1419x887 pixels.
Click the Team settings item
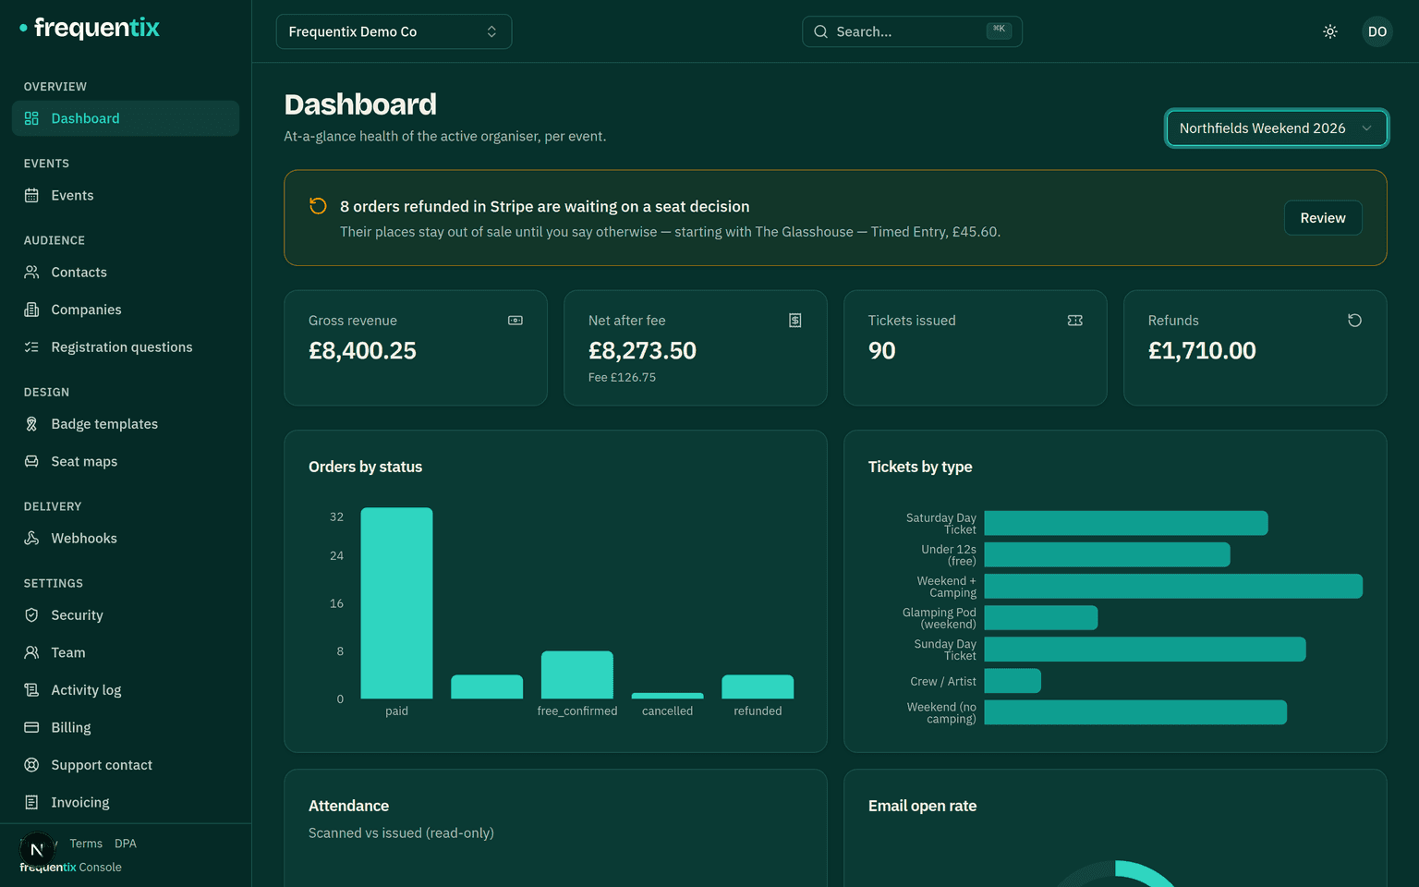(126, 652)
